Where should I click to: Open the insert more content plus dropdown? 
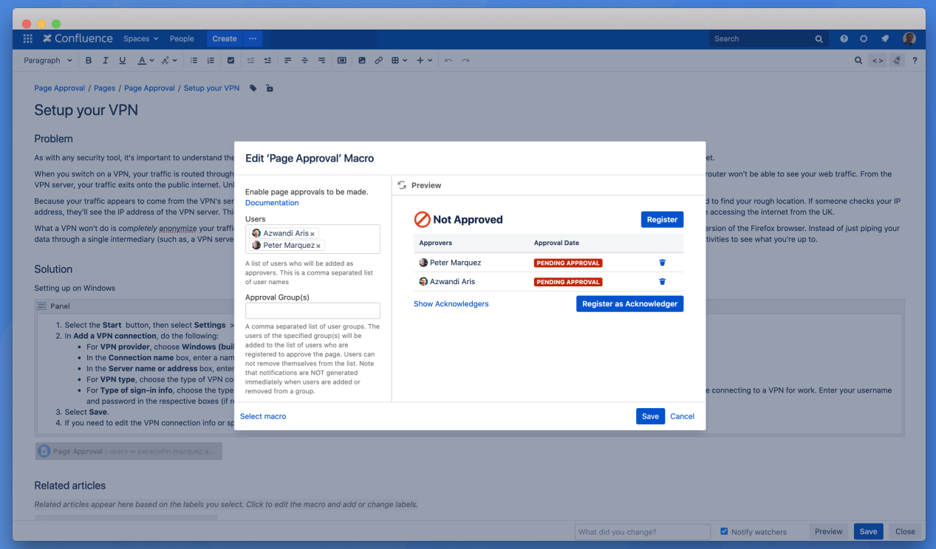(424, 61)
